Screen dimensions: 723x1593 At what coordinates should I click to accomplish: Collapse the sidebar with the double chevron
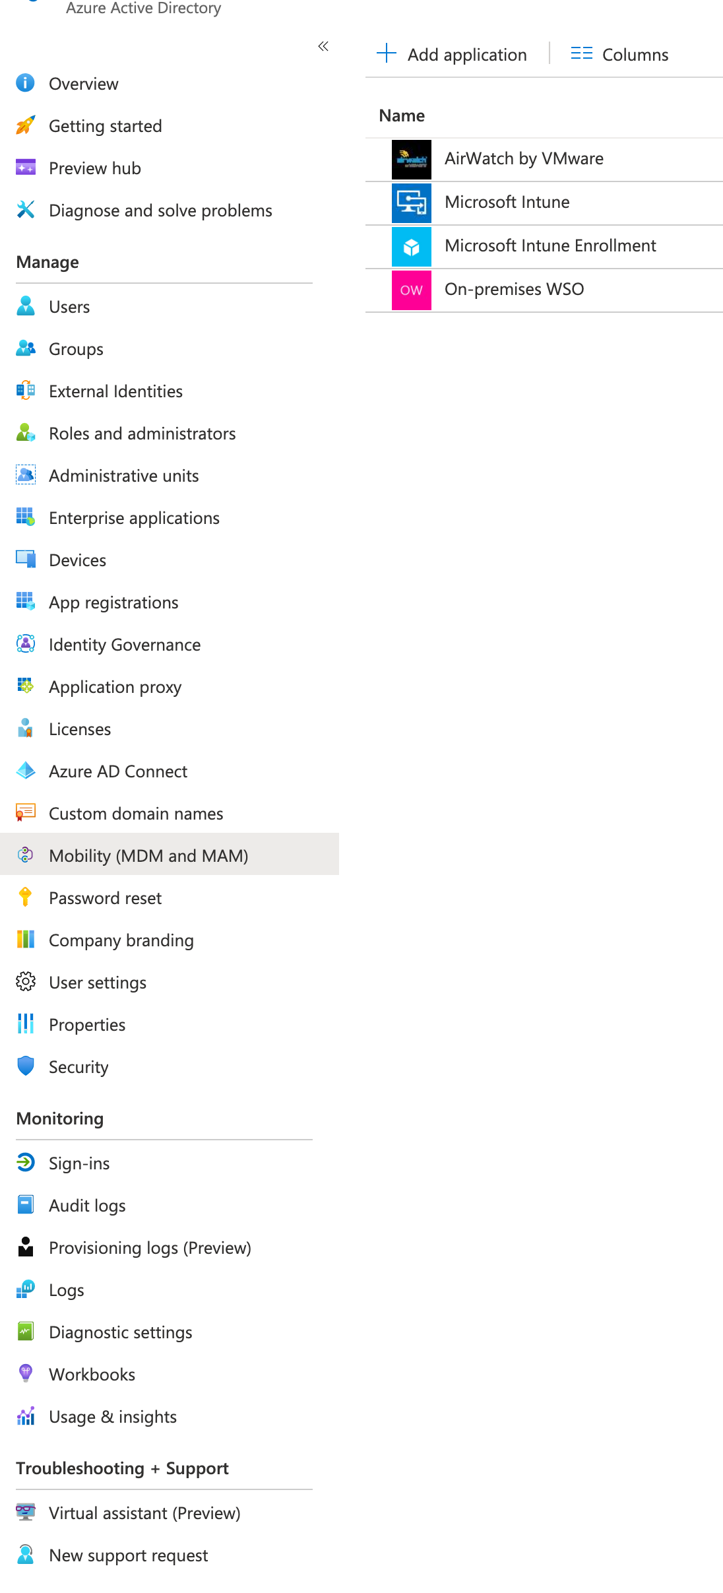323,46
